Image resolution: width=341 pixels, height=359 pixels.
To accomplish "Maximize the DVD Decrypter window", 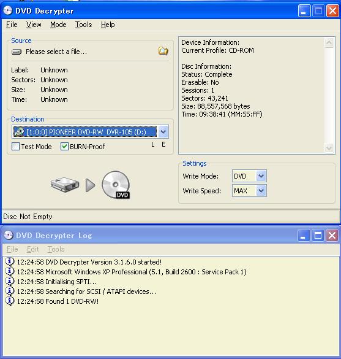I will point(318,11).
